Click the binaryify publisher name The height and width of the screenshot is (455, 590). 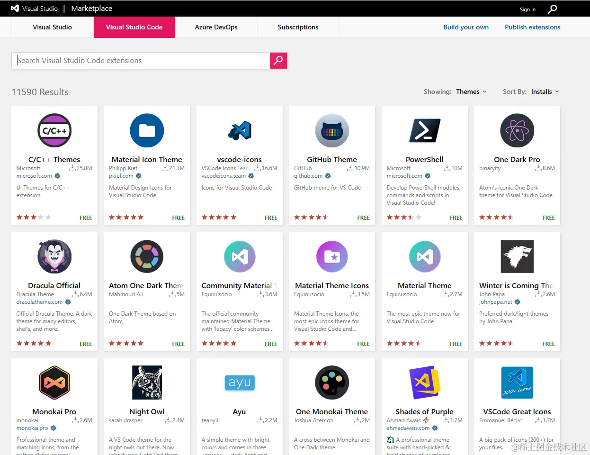click(490, 168)
